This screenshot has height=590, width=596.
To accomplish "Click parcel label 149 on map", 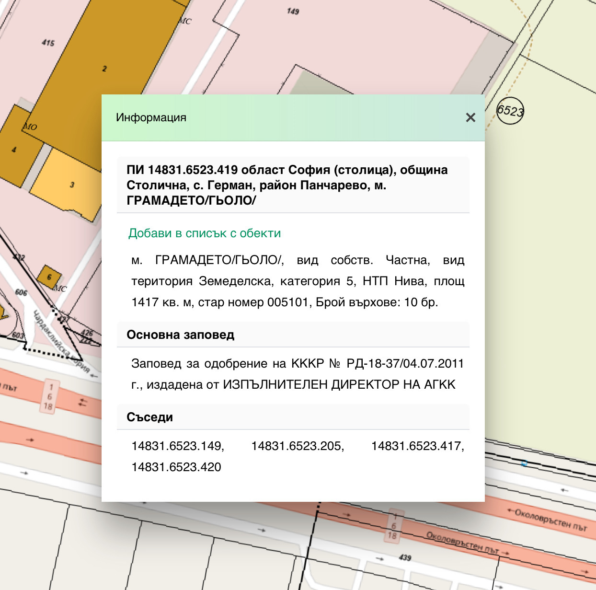I will click(293, 11).
